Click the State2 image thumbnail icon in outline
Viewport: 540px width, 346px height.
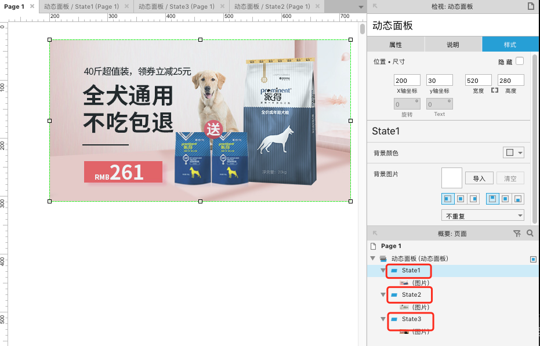[404, 307]
